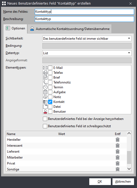Select the Optionen tab
This screenshot has width=137, height=188.
tap(15, 28)
